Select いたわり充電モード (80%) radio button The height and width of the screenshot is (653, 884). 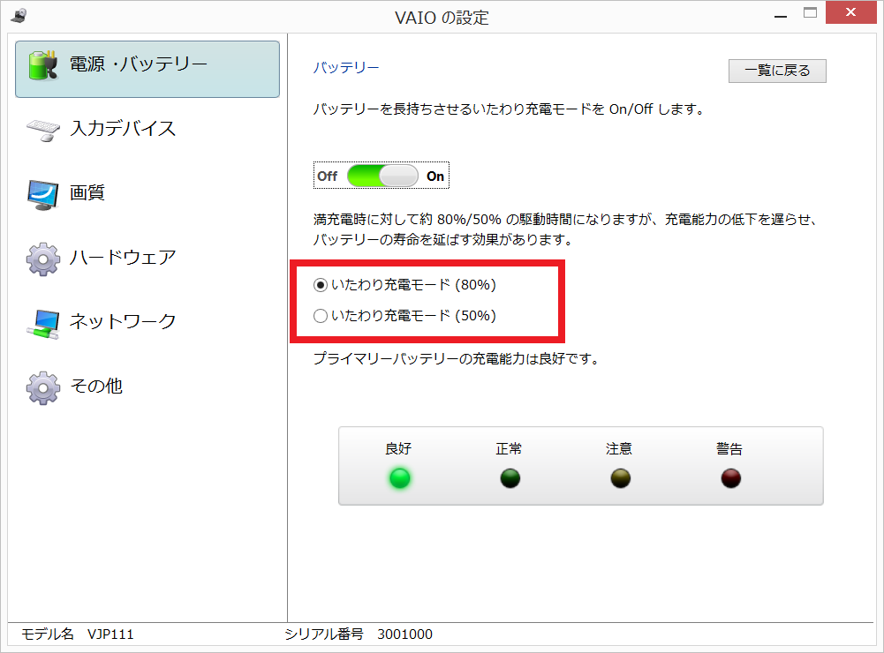(321, 285)
